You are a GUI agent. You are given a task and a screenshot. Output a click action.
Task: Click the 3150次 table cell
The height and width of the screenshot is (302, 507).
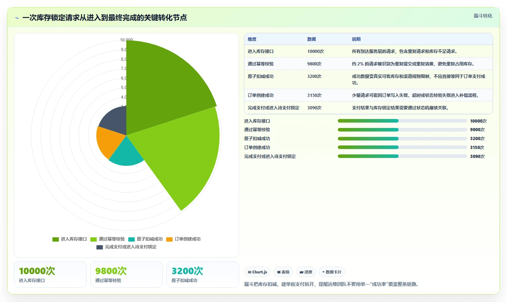315,95
